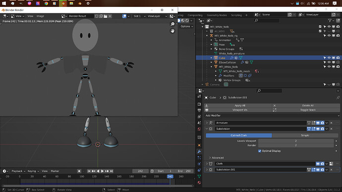Click Toggle Stack button
Screen dimensions: 342x192
[x=306, y=110]
